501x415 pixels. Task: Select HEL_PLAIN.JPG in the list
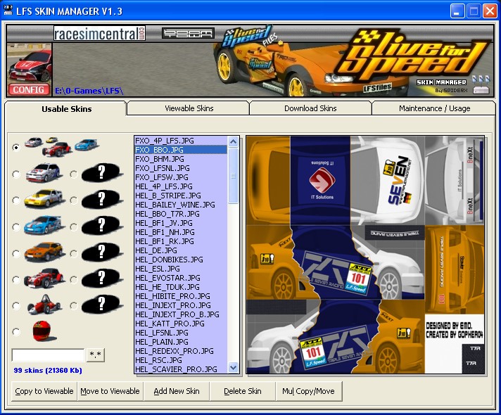click(x=181, y=342)
